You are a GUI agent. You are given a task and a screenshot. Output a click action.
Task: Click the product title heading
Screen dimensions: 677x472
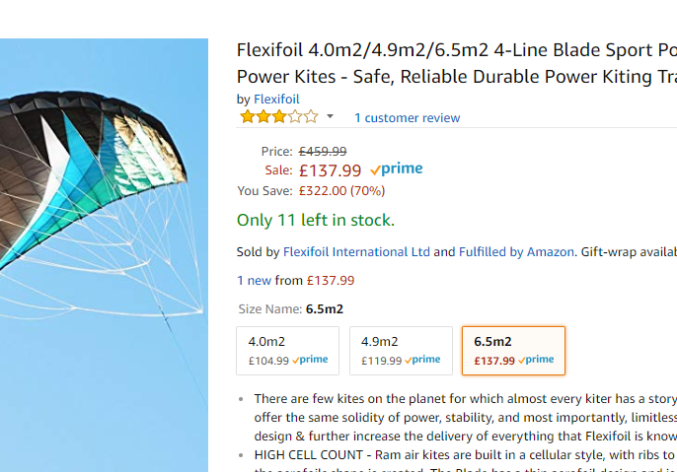point(456,62)
